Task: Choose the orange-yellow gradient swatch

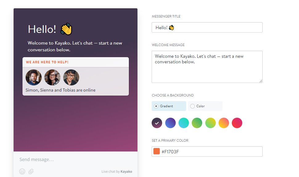Action: click(x=224, y=123)
